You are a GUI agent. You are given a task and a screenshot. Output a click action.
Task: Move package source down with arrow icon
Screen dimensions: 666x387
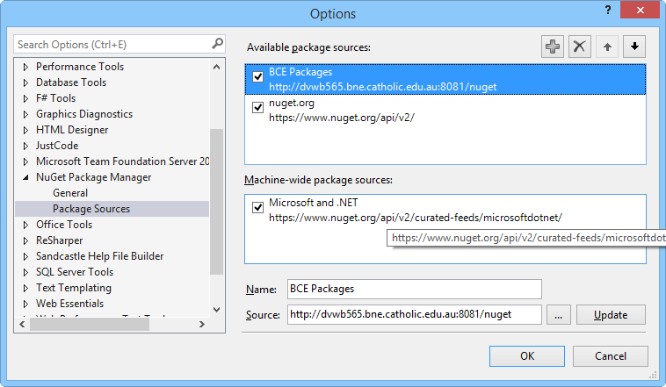[633, 47]
